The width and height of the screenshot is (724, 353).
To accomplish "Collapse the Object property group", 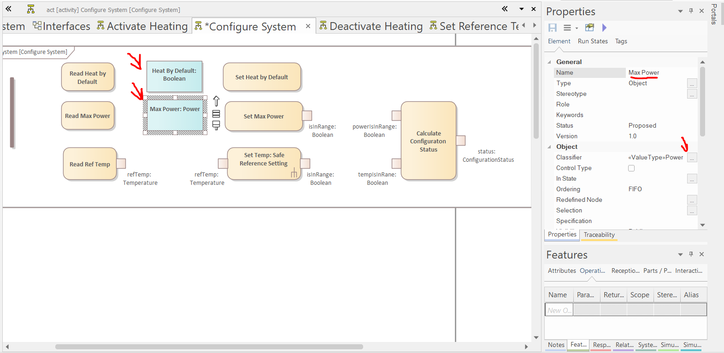I will [549, 147].
